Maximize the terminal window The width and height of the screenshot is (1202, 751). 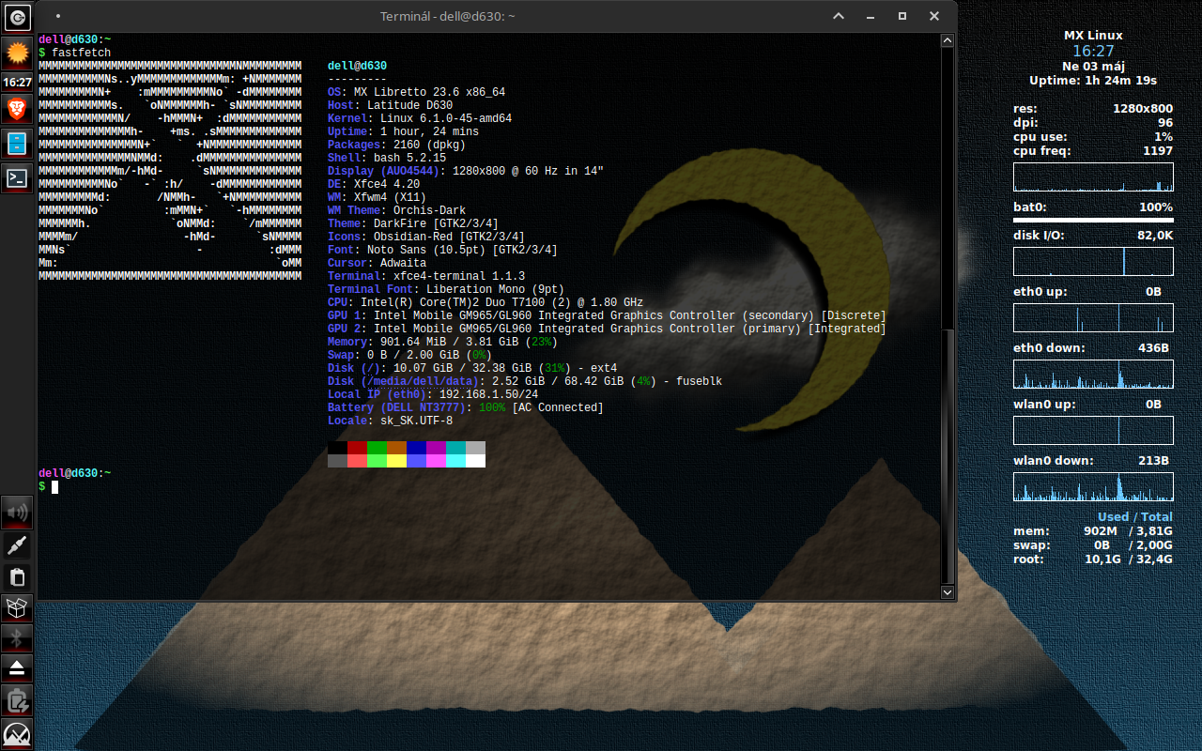902,16
